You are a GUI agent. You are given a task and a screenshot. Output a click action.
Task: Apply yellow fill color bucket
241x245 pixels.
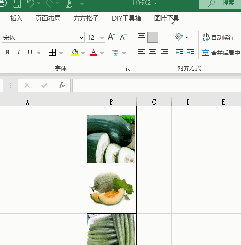(x=75, y=53)
